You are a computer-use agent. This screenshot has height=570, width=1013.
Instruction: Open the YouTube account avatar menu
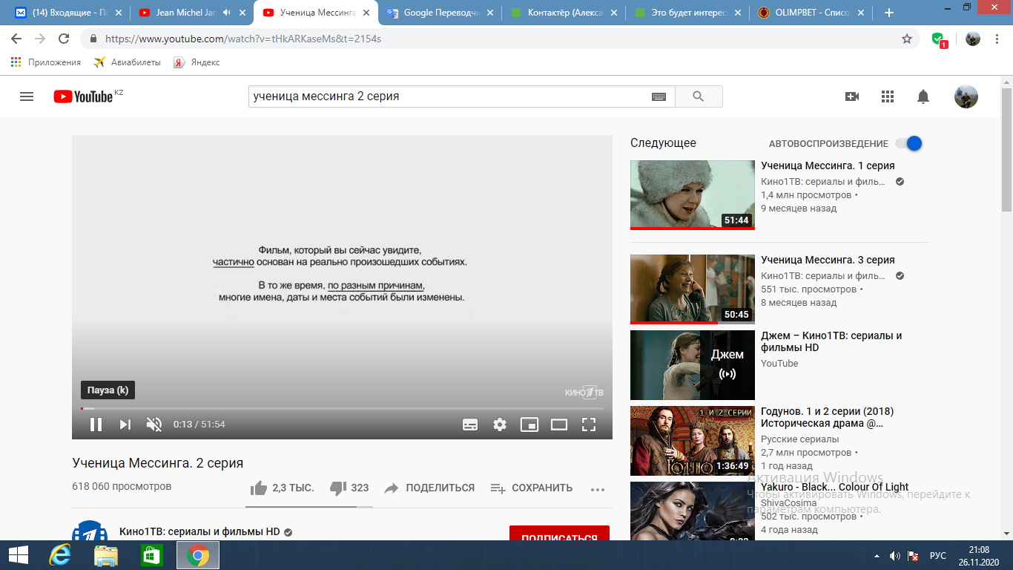click(x=966, y=96)
